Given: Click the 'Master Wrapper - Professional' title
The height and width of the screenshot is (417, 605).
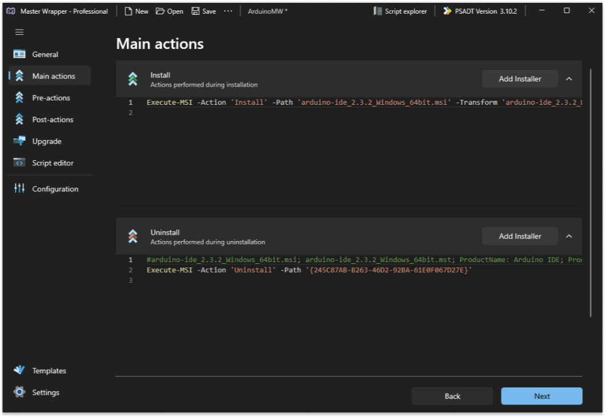Looking at the screenshot, I should (64, 11).
